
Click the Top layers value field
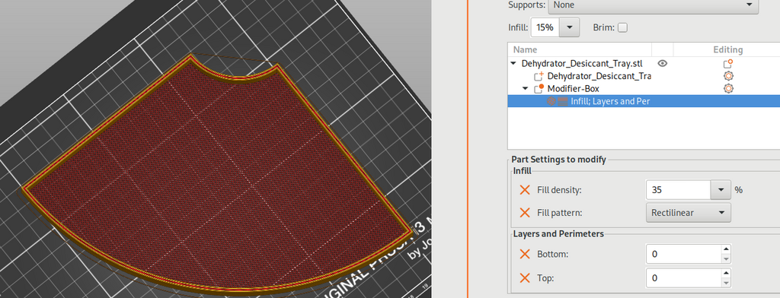(x=683, y=277)
